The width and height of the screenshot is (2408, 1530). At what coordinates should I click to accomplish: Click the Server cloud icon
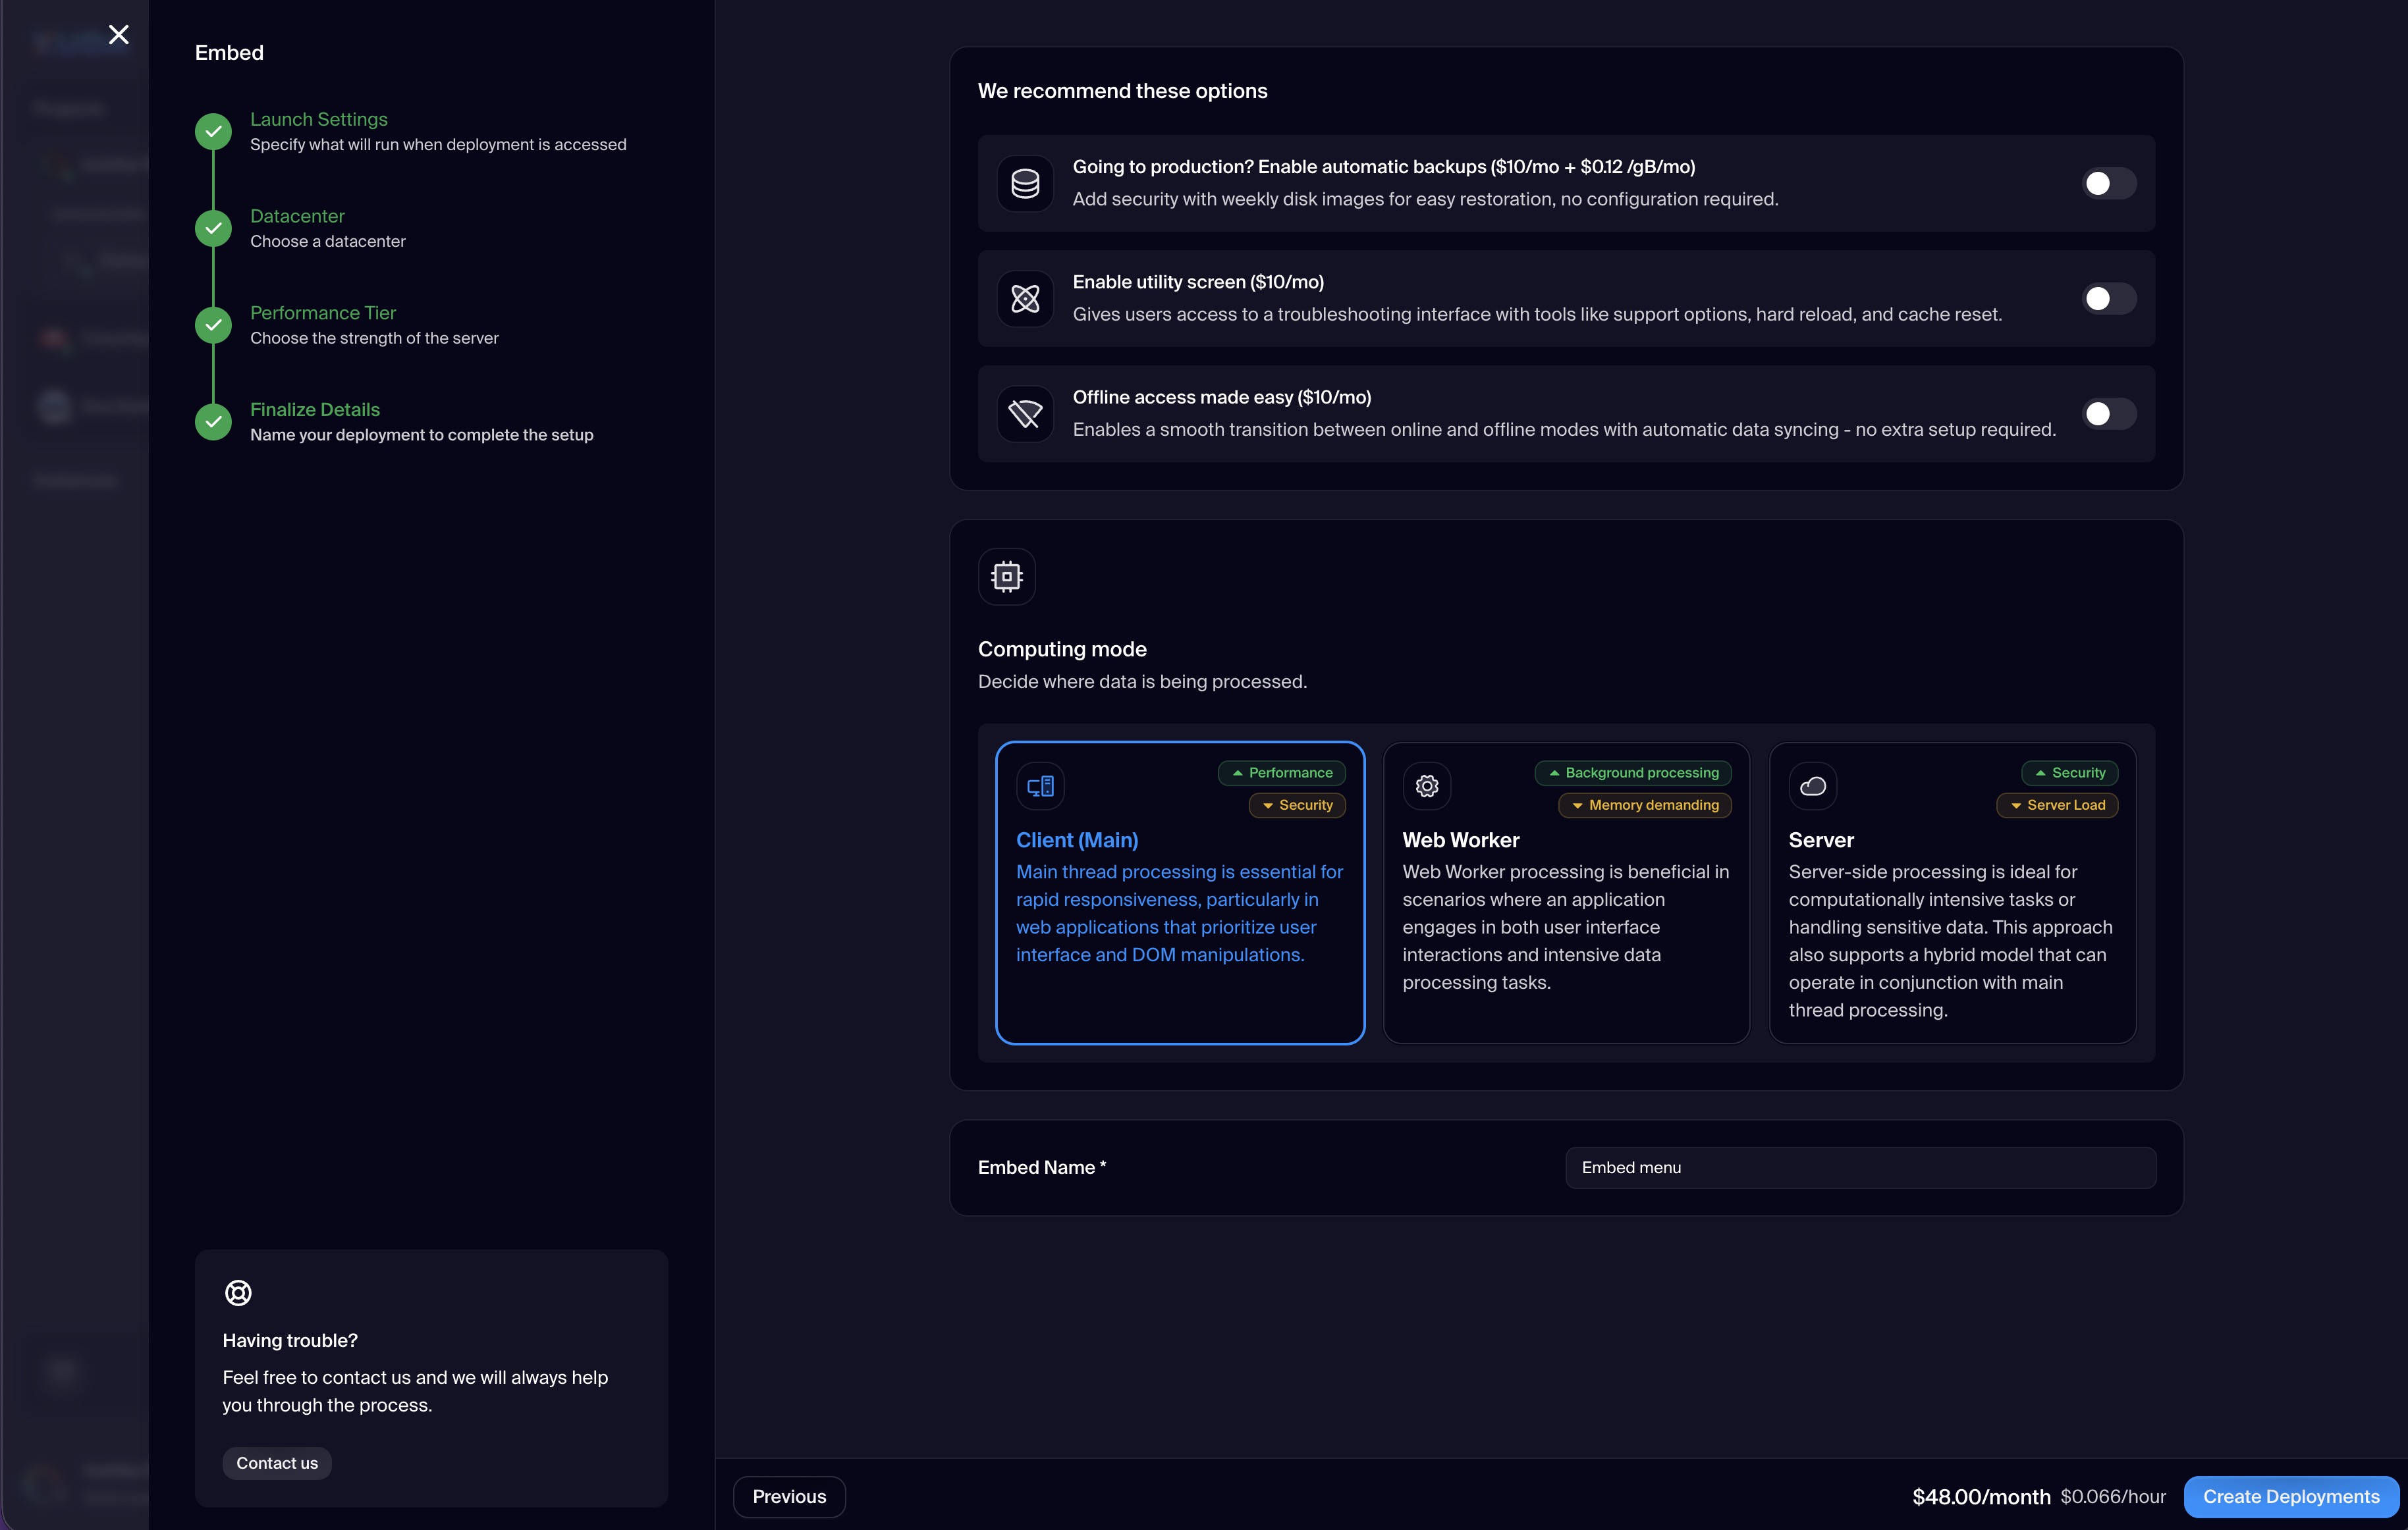(1813, 787)
